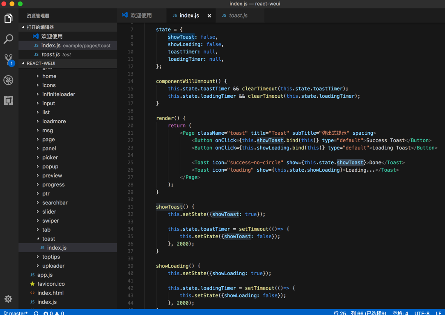Open the Source Control view icon
The width and height of the screenshot is (445, 315).
tap(9, 60)
